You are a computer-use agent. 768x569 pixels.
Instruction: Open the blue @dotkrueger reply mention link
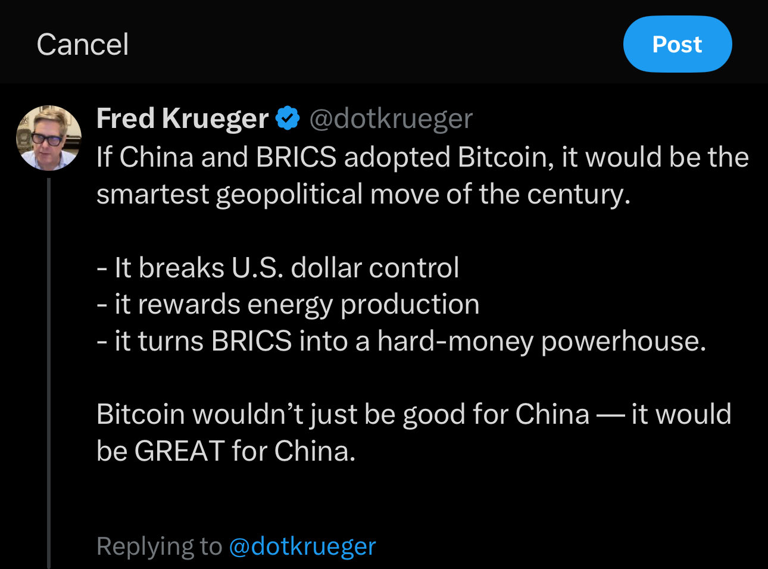302,546
